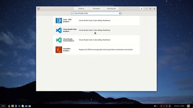
Task: Click the Code - OSS title
Action: click(x=67, y=19)
